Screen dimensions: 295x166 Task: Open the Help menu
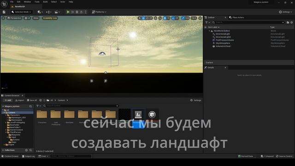[x=71, y=2]
